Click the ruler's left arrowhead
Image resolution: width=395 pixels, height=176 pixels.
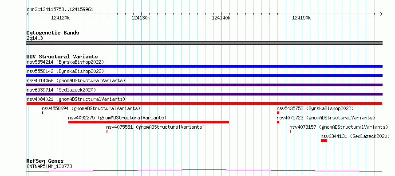tap(28, 14)
